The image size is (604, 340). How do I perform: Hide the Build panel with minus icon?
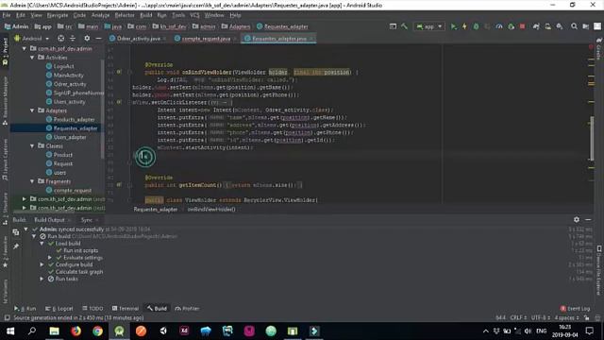[x=588, y=219]
